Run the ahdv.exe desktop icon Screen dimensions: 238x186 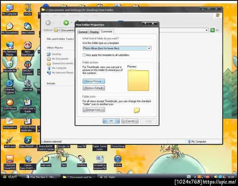click(10, 142)
